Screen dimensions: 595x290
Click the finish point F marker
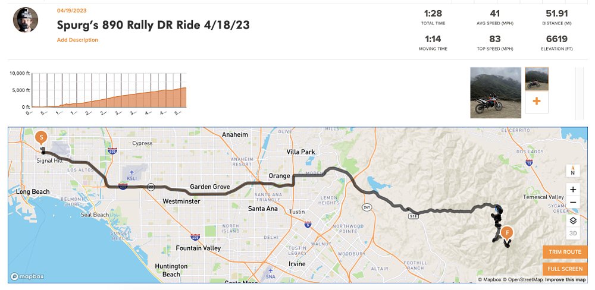coord(507,232)
